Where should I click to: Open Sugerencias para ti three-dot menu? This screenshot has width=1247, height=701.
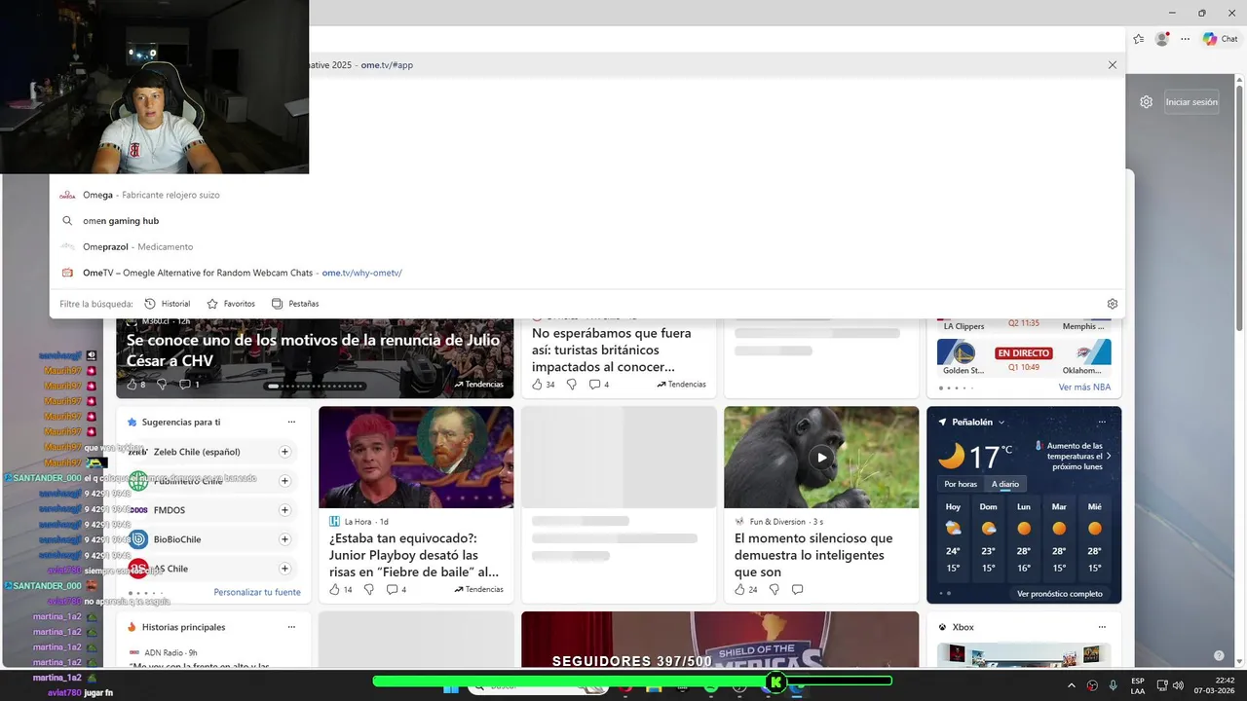point(291,422)
